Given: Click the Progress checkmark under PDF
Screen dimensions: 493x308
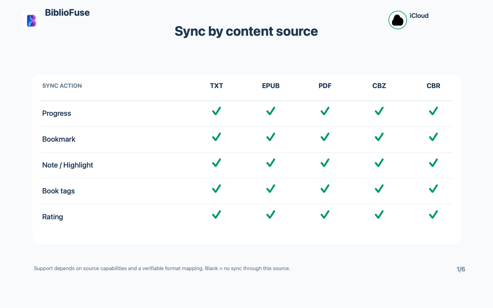Looking at the screenshot, I should point(325,111).
